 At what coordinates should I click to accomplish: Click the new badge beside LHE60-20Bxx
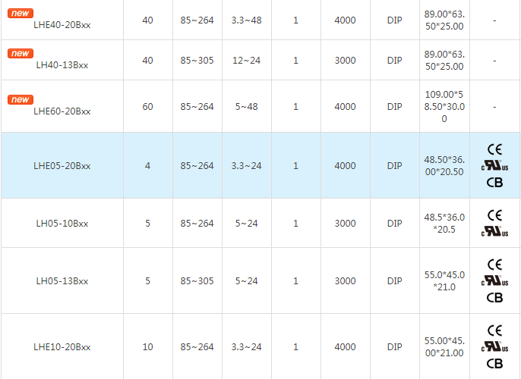tap(21, 100)
